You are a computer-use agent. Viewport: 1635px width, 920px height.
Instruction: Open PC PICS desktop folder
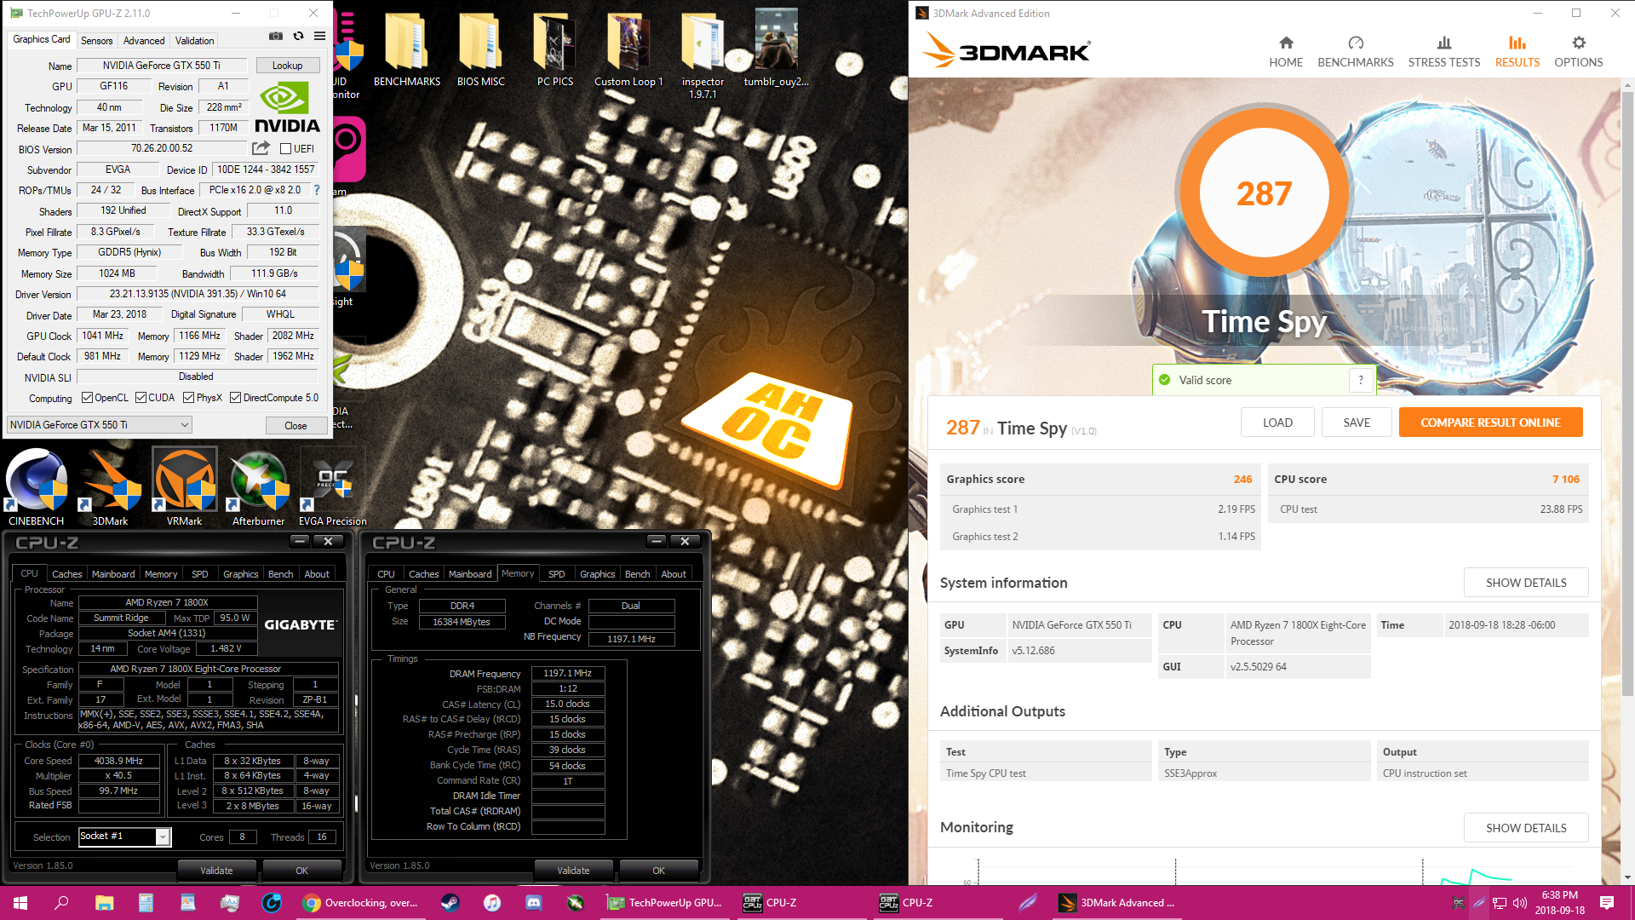point(555,49)
